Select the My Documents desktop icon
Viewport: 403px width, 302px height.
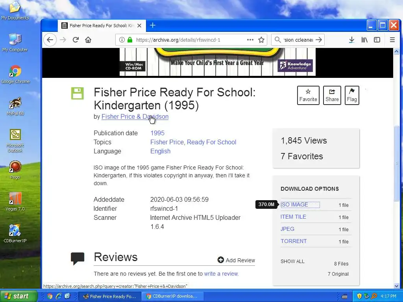coord(15,10)
